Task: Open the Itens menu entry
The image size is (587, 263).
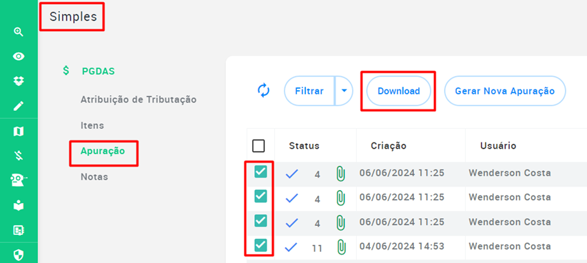Action: coord(92,125)
